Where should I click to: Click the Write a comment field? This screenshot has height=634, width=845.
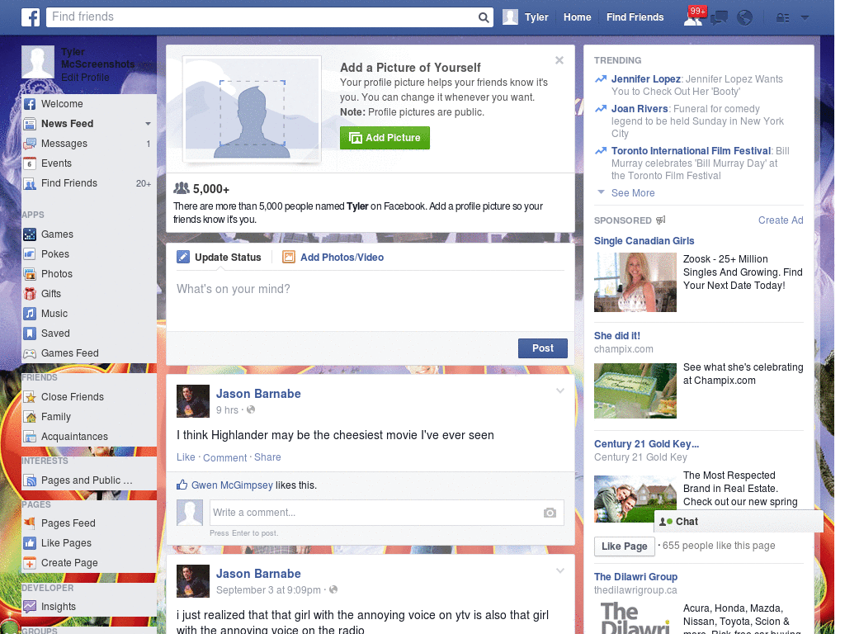386,513
